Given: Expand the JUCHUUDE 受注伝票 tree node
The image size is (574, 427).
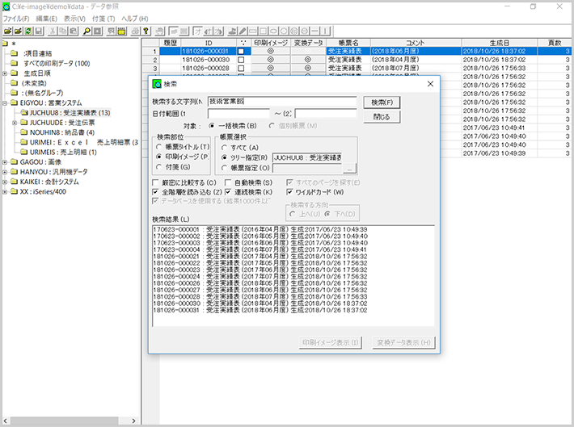Looking at the screenshot, I should [15, 123].
